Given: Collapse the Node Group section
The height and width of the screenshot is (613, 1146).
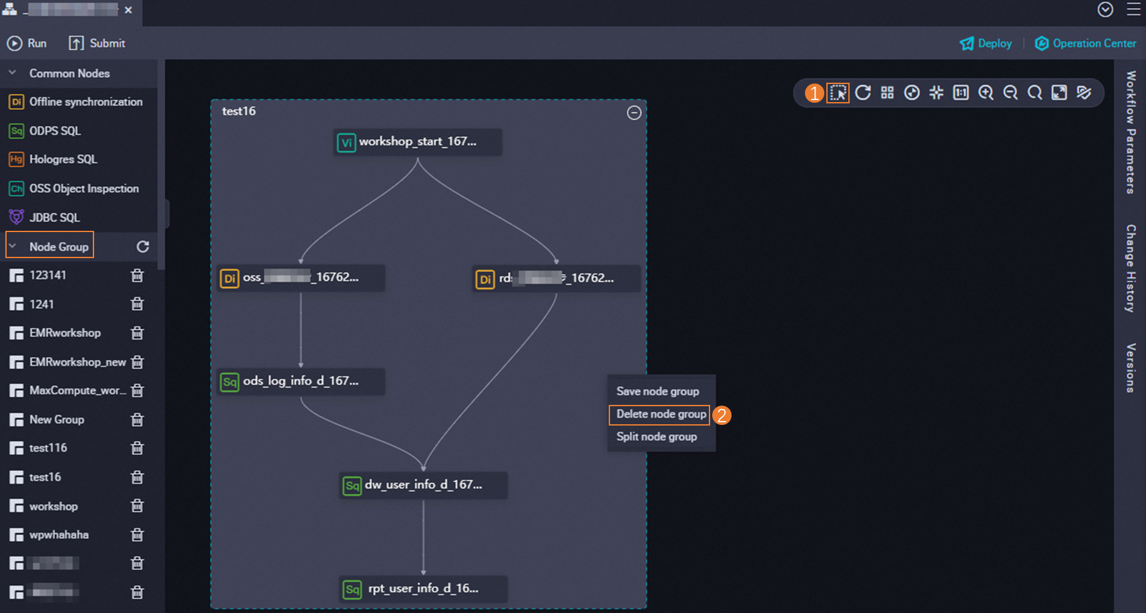Looking at the screenshot, I should coord(12,246).
